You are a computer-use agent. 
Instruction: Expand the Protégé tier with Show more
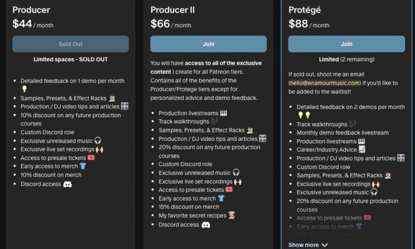coord(304,245)
